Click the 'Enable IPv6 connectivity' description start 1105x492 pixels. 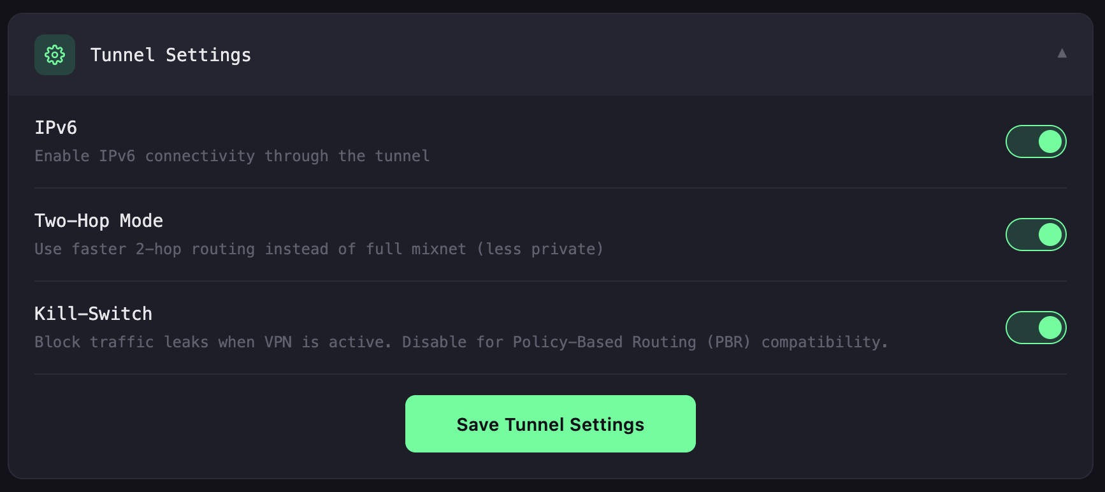pos(84,156)
